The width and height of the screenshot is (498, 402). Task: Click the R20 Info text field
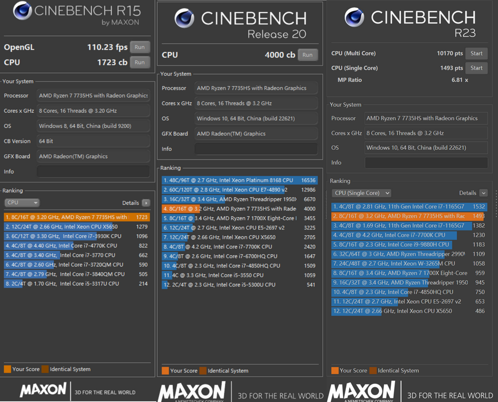click(x=256, y=149)
